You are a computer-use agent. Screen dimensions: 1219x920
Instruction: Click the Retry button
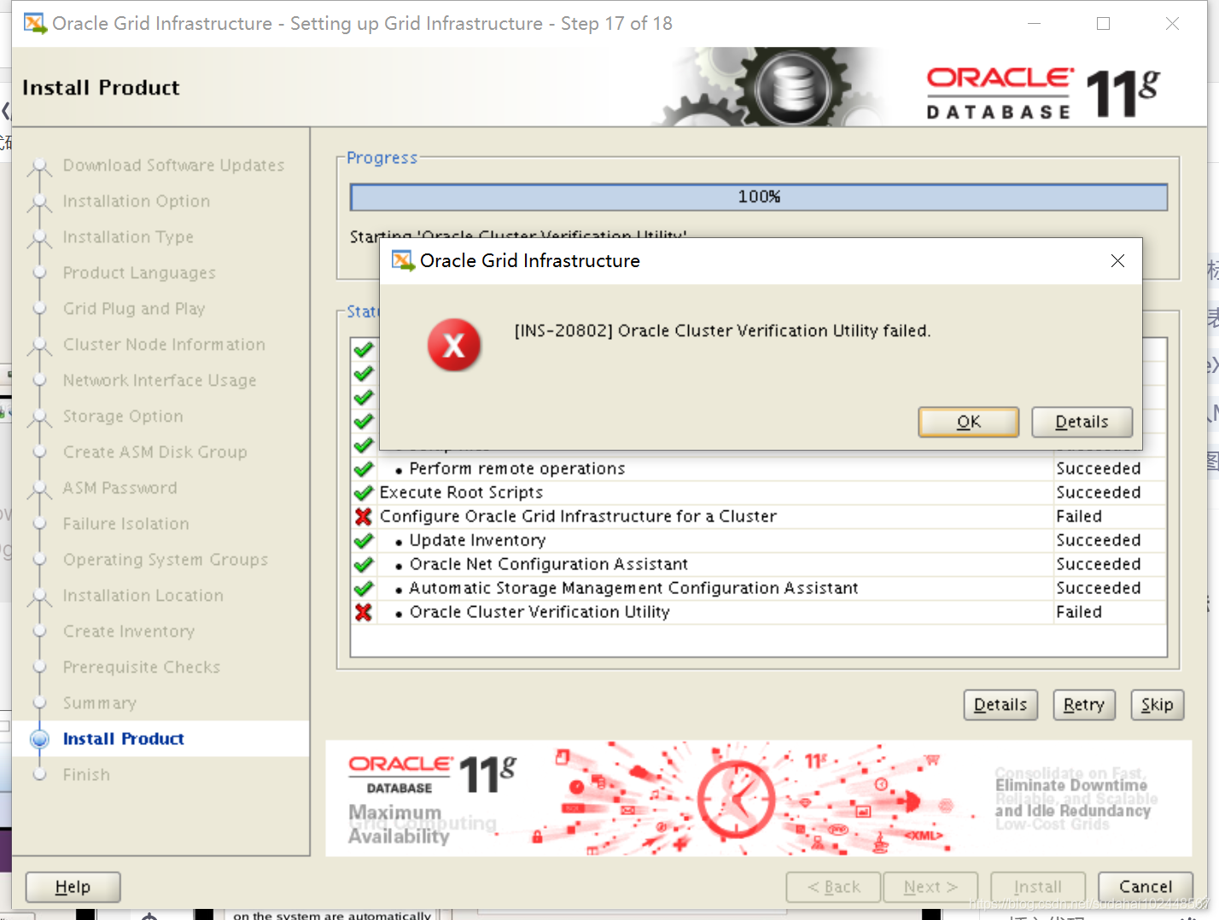[1084, 704]
